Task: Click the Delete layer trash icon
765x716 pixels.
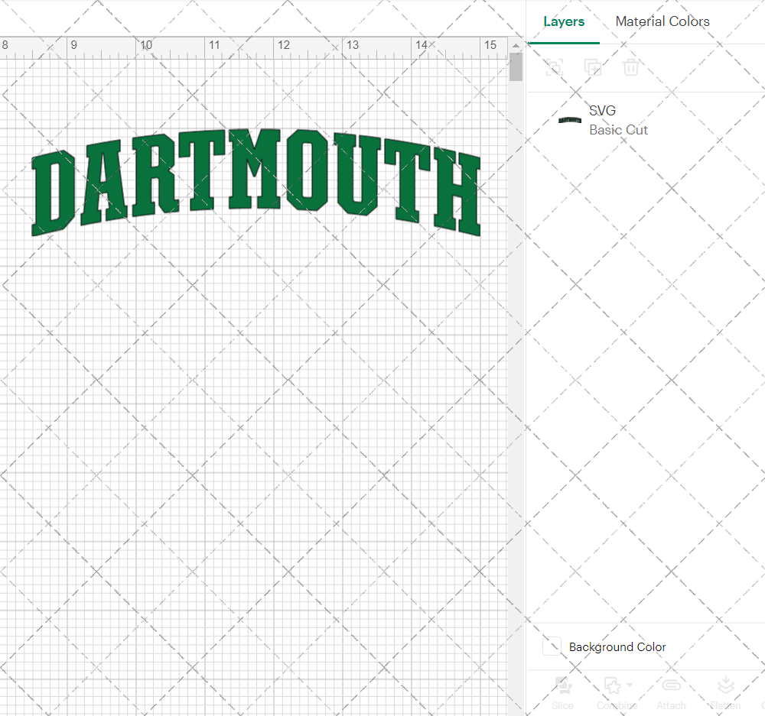Action: point(630,67)
